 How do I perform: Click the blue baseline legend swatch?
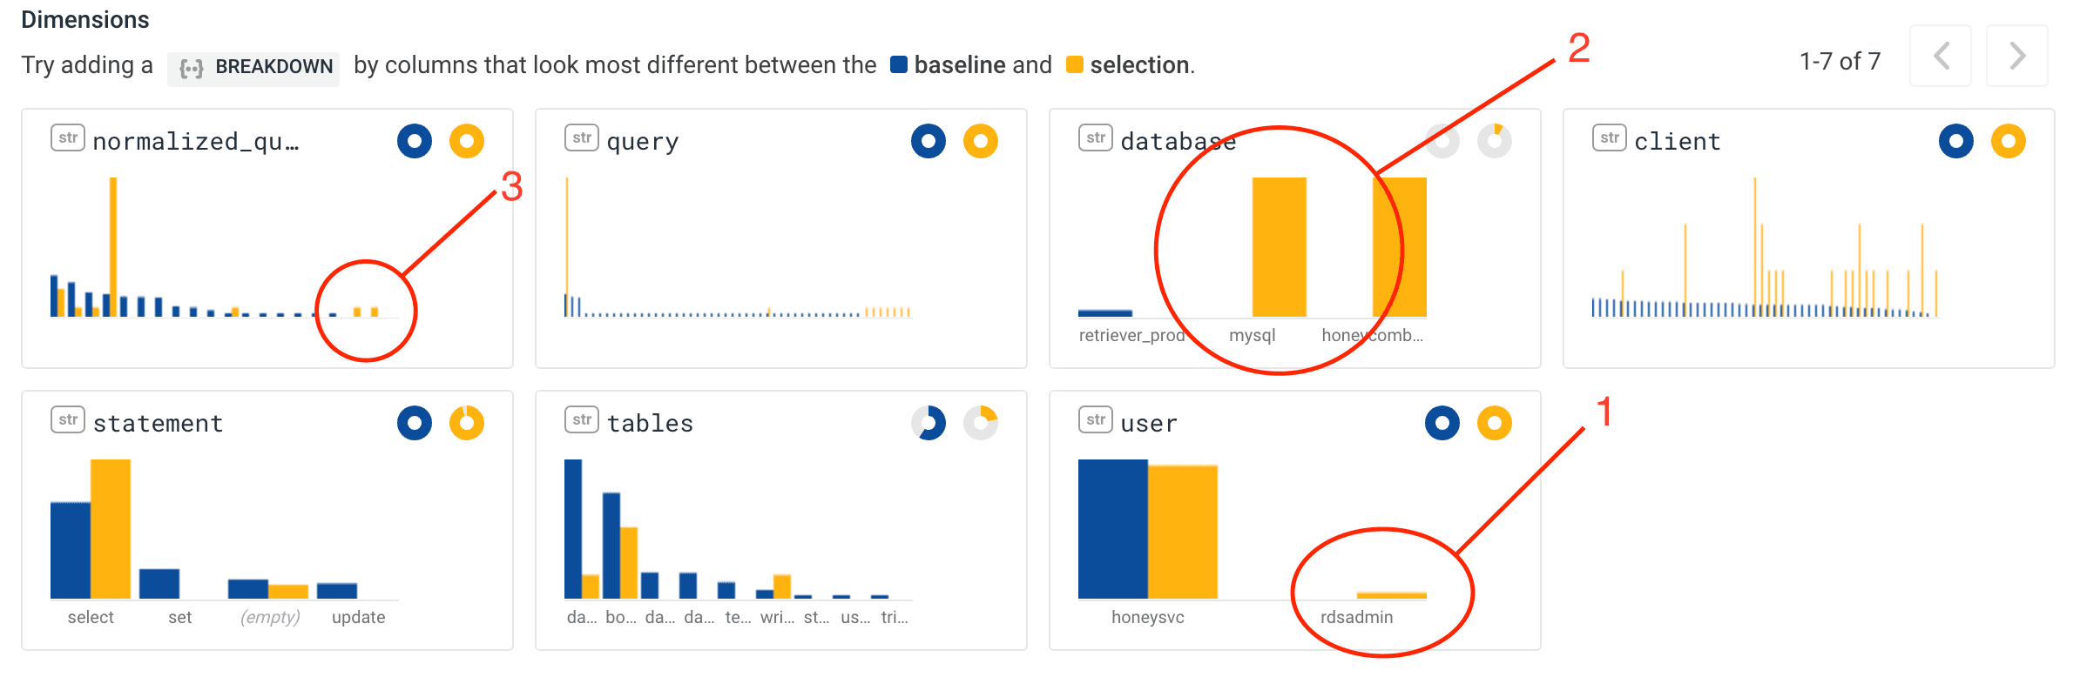click(x=899, y=65)
